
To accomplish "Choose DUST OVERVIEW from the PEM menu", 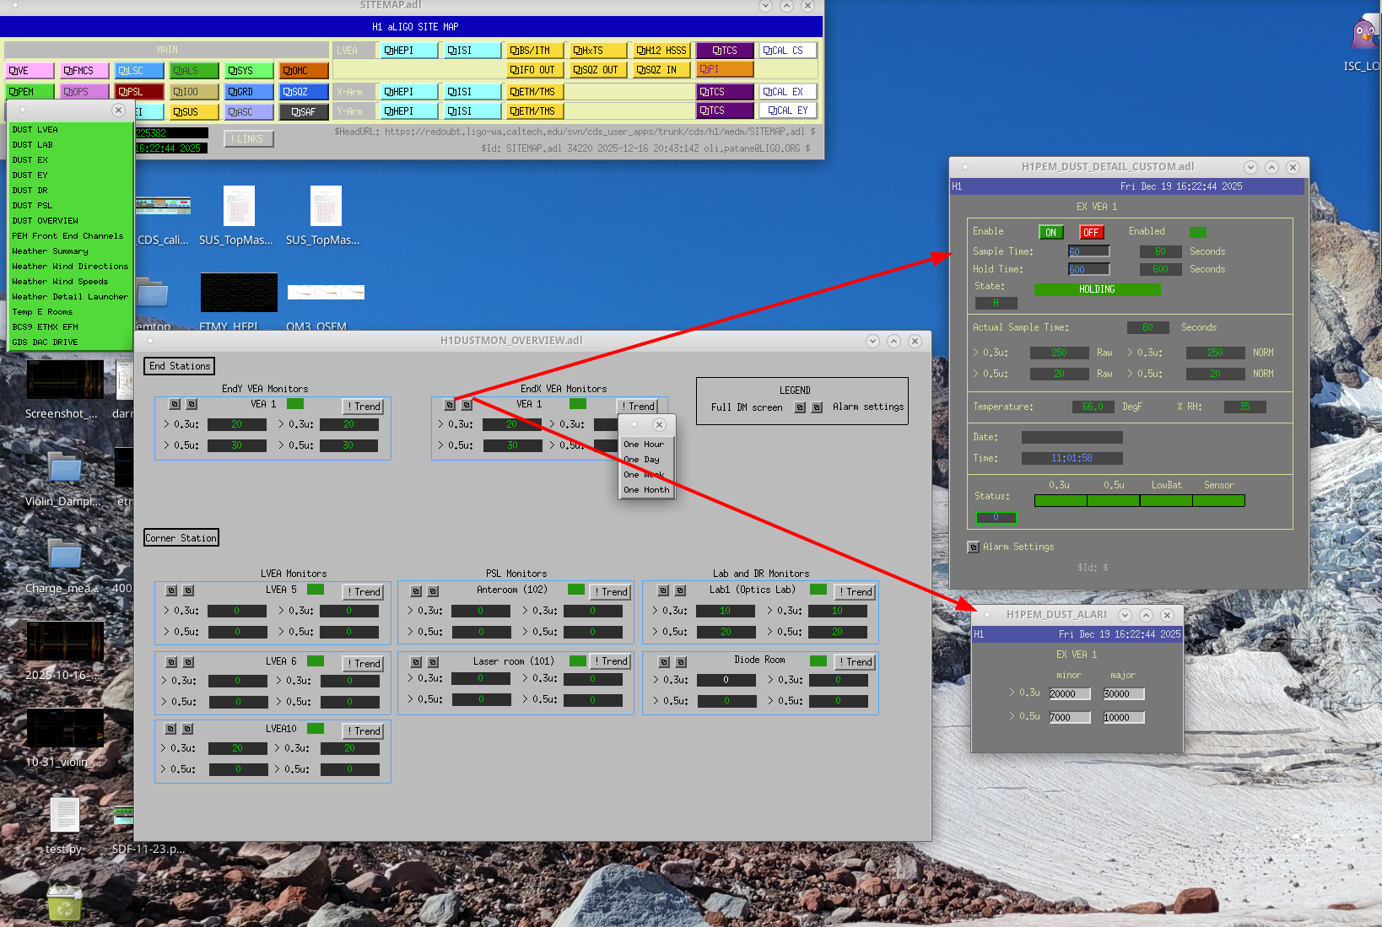I will point(46,221).
